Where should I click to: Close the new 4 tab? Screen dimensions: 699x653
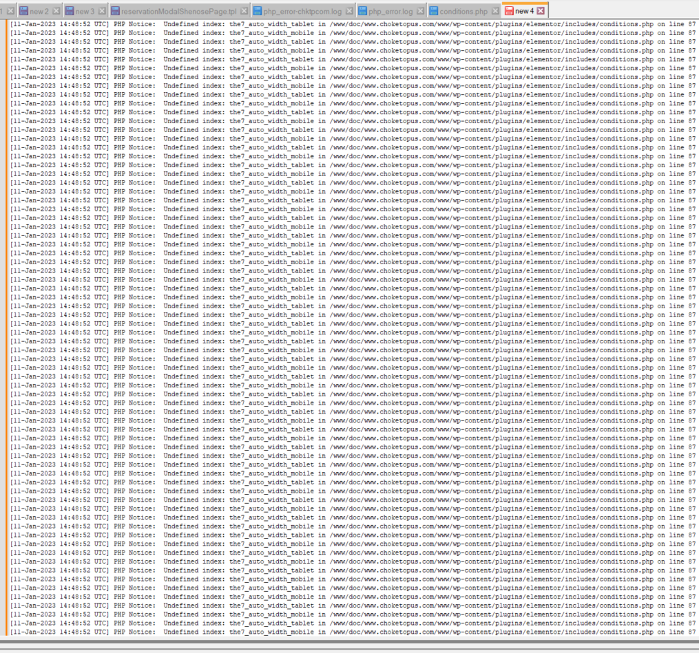tap(541, 11)
